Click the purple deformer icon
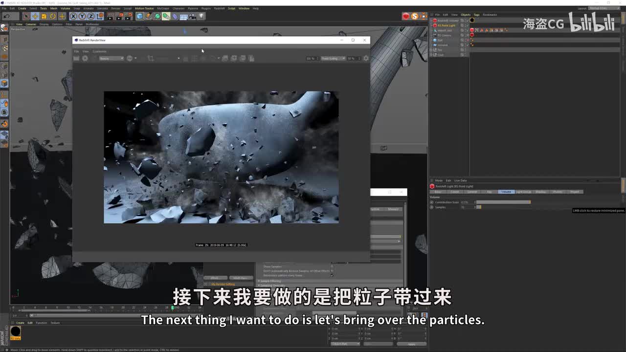This screenshot has width=626, height=352. click(175, 16)
